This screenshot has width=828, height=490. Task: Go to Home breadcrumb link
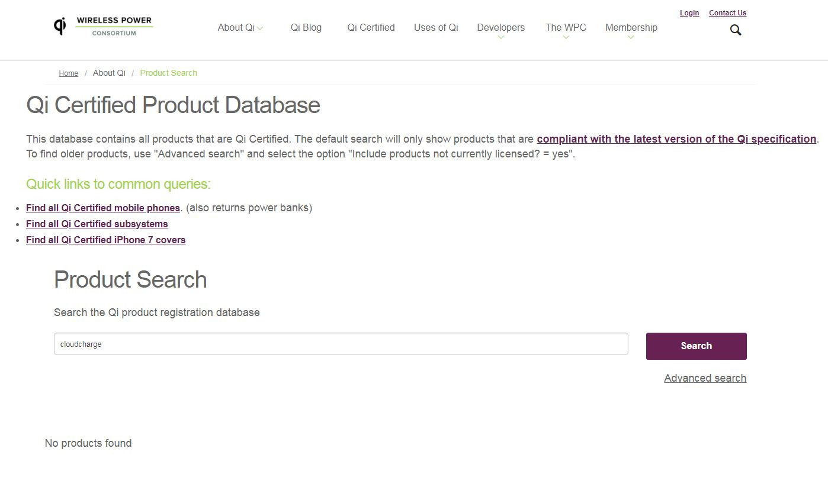[x=69, y=73]
